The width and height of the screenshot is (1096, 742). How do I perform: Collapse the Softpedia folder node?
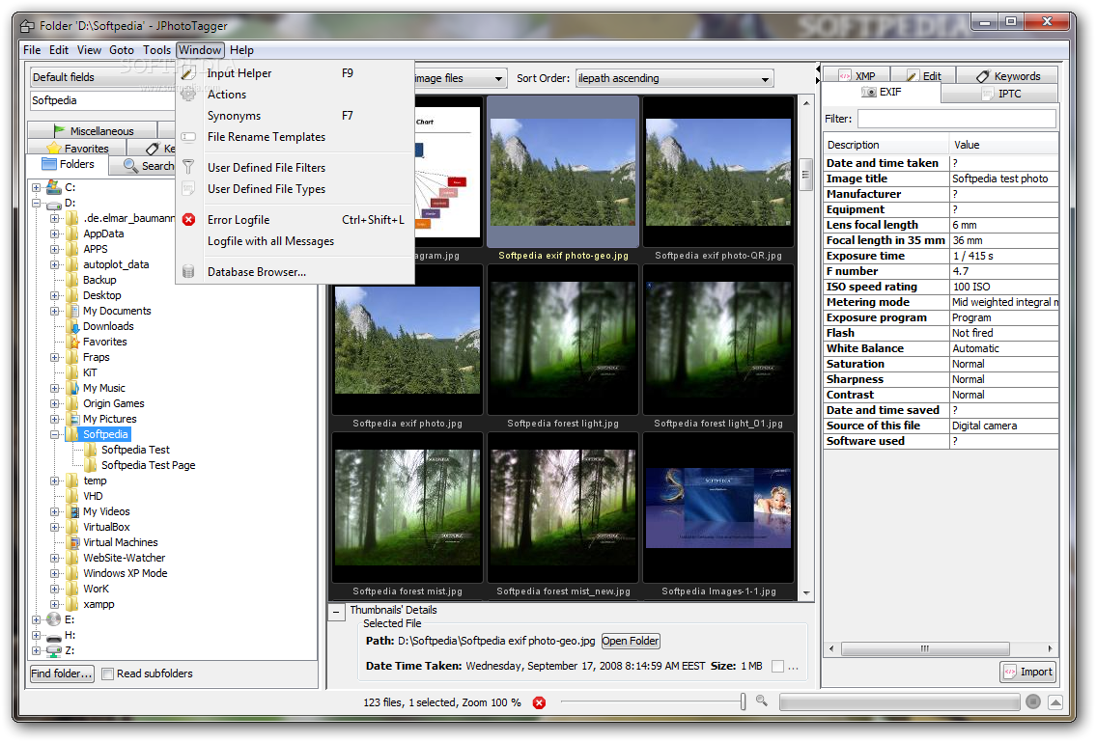pos(54,434)
